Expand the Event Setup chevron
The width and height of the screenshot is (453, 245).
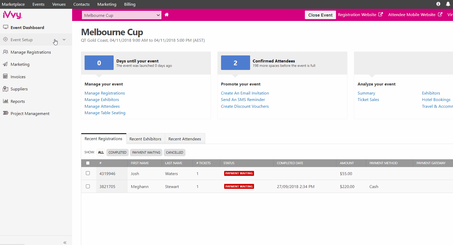tap(64, 40)
